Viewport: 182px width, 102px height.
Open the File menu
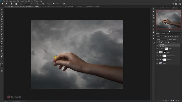[x=4, y=1]
